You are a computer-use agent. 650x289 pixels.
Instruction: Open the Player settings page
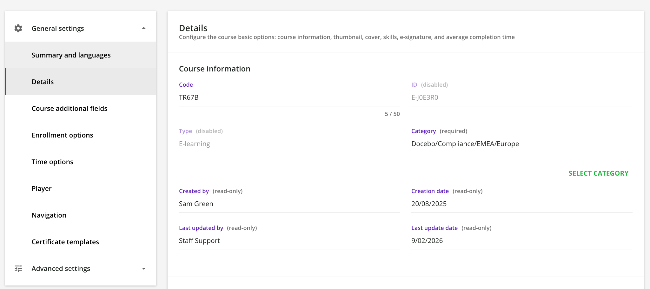point(41,188)
